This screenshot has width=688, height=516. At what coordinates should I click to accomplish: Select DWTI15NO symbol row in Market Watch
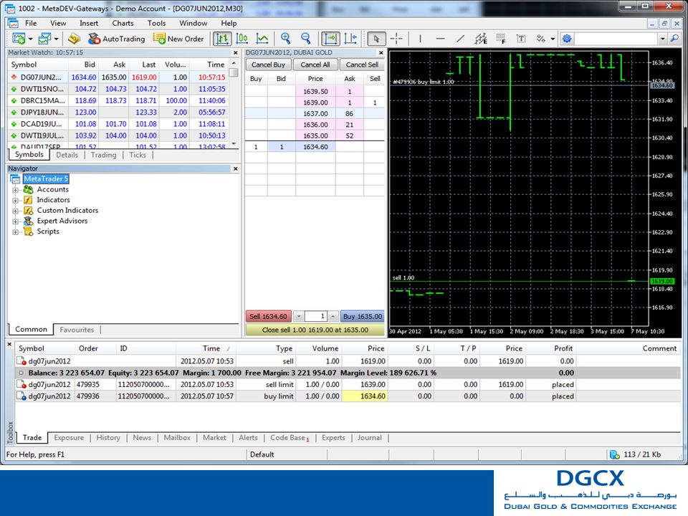pyautogui.click(x=118, y=89)
